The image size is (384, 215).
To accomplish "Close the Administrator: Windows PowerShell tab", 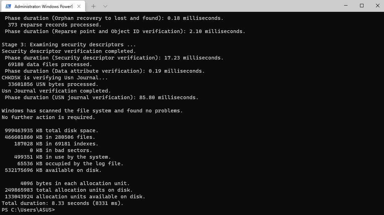I will pos(80,6).
